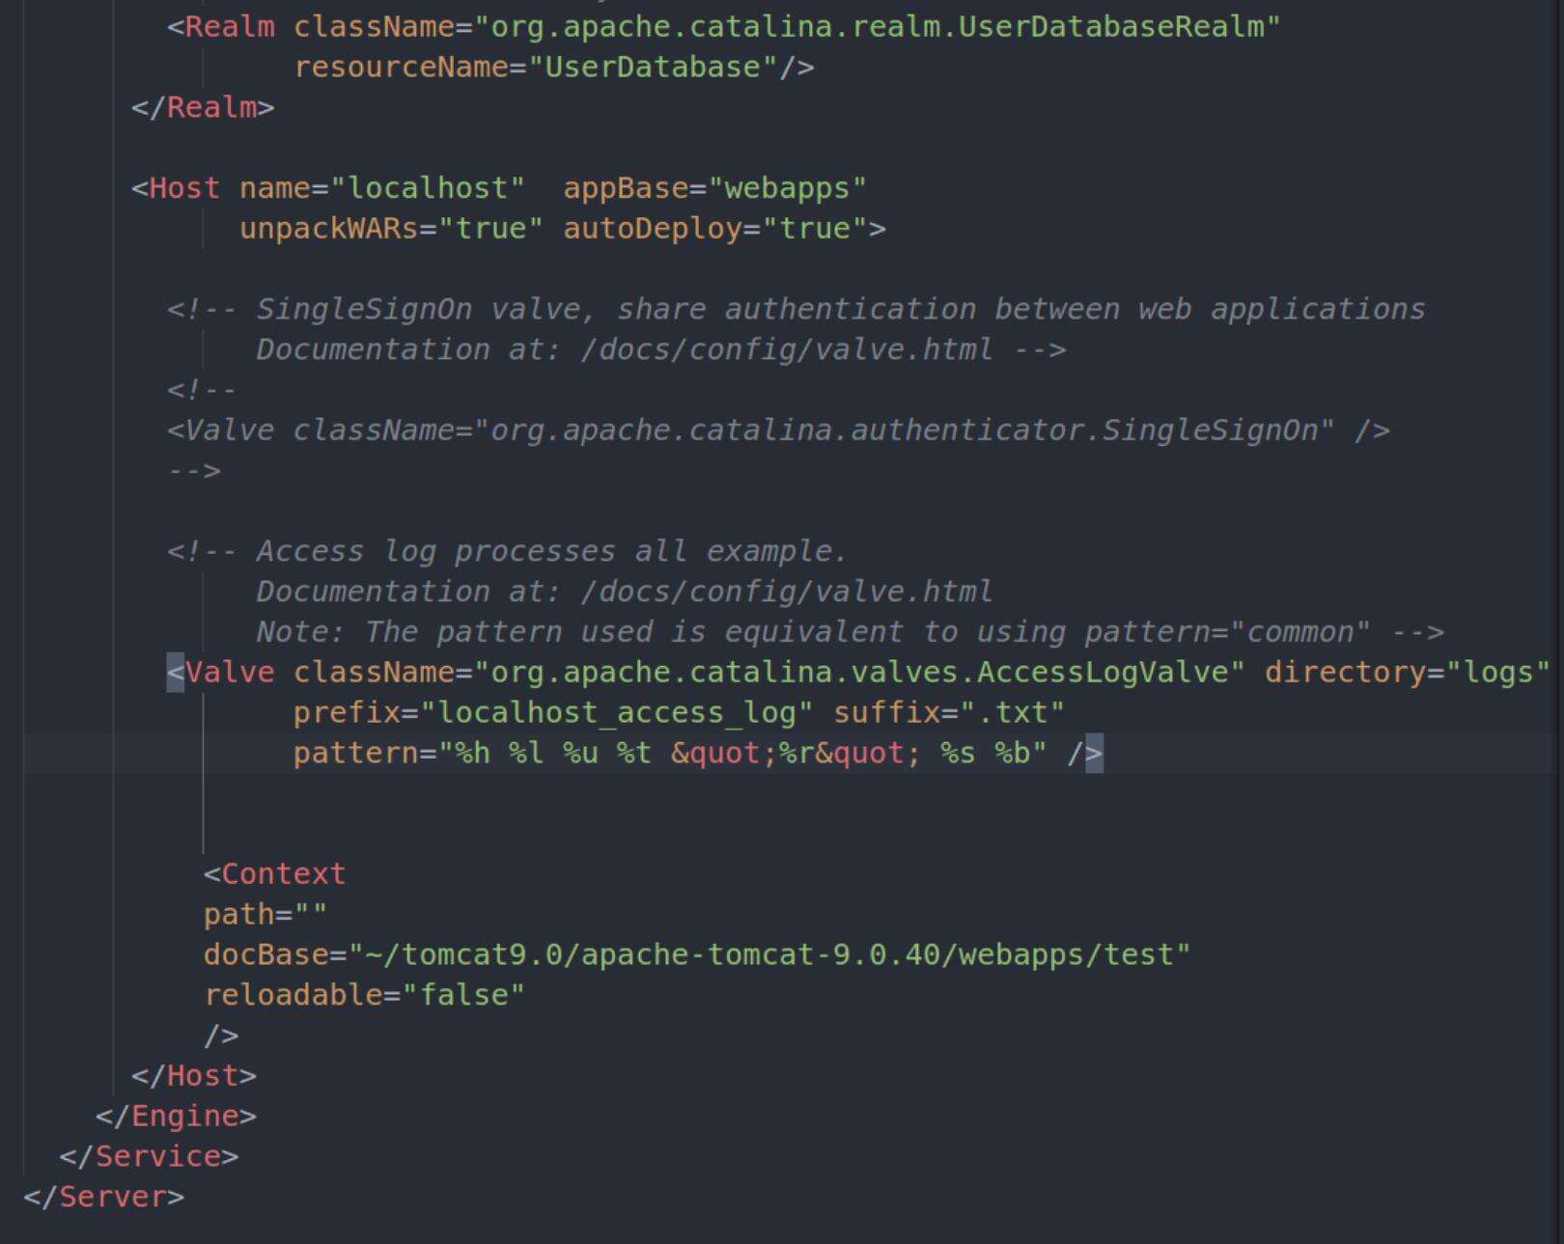
Task: Place cursor on Host name "localhost" value
Action: [x=428, y=188]
